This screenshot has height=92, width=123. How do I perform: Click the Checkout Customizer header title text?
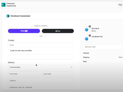pos(20,16)
